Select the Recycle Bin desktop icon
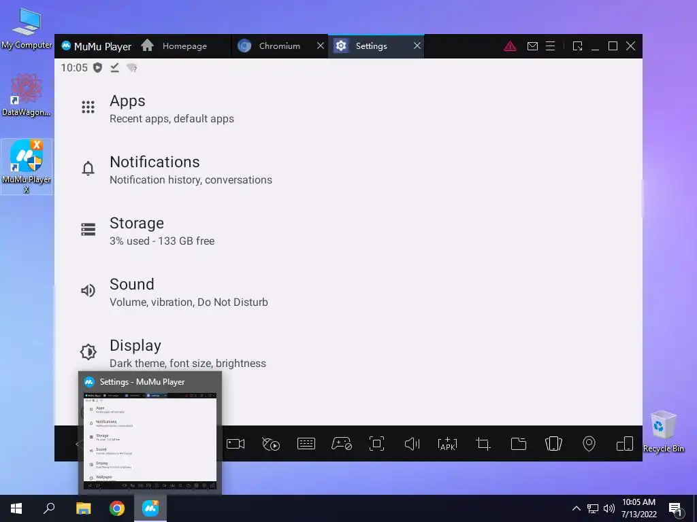 pos(663,432)
